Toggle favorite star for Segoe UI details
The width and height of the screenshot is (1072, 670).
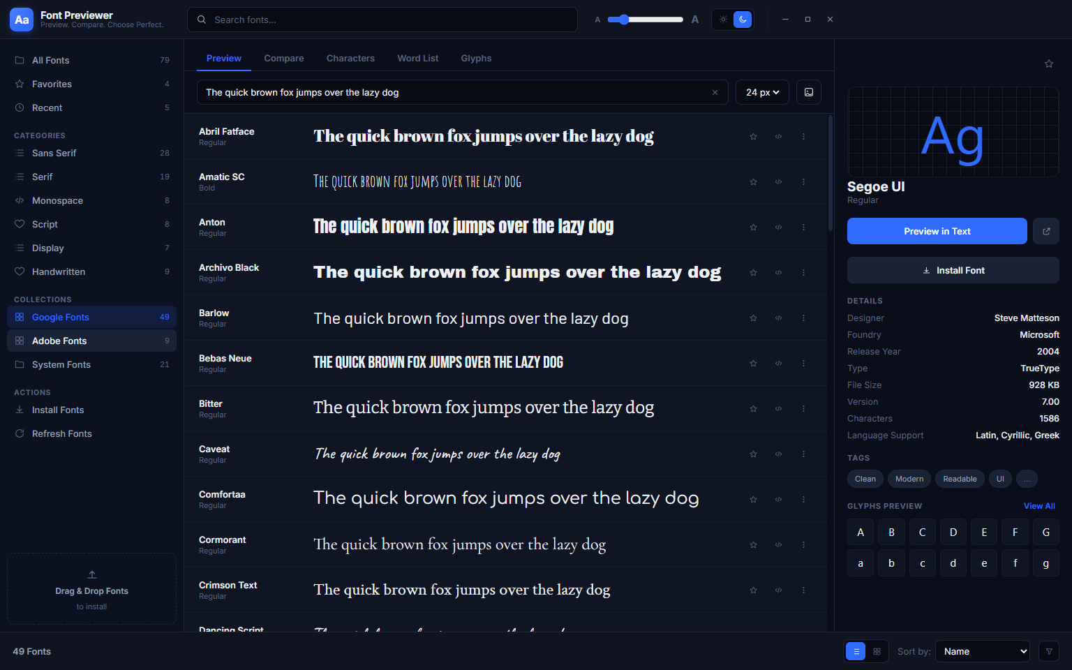coord(1048,64)
